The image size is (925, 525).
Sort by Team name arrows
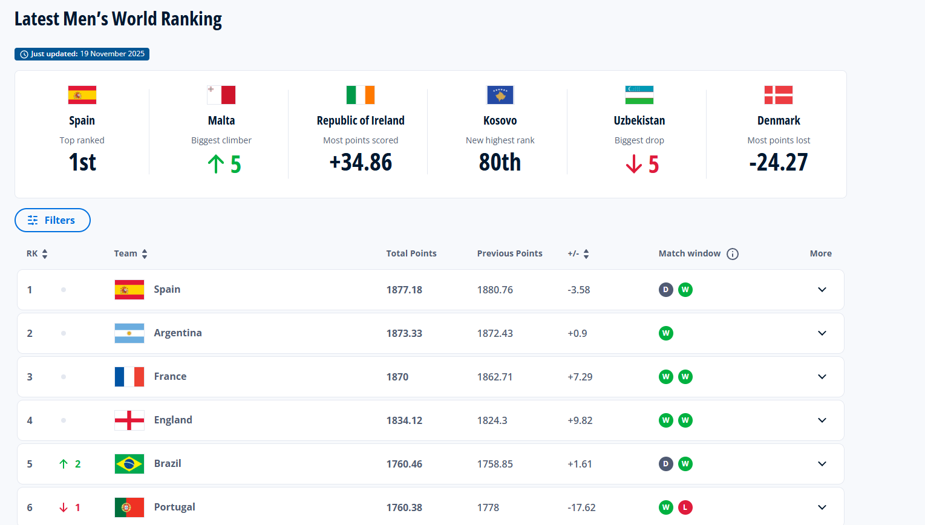[145, 254]
